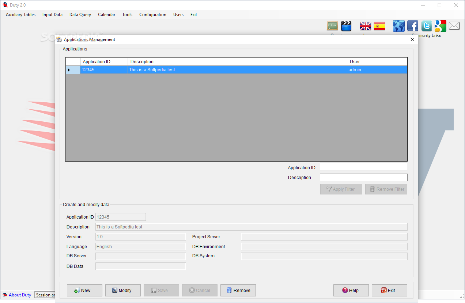Switch language with the UK flag
The height and width of the screenshot is (303, 465).
[x=365, y=26]
